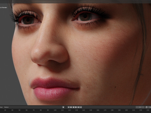The image size is (151, 113).
Task: Click frame 70 on the timeline ruler
Action: tap(34, 110)
